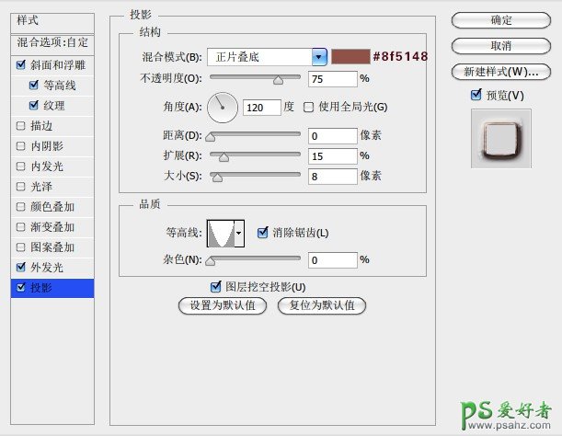The width and height of the screenshot is (562, 436).
Task: Click the 不透明度 value input field
Action: 332,79
